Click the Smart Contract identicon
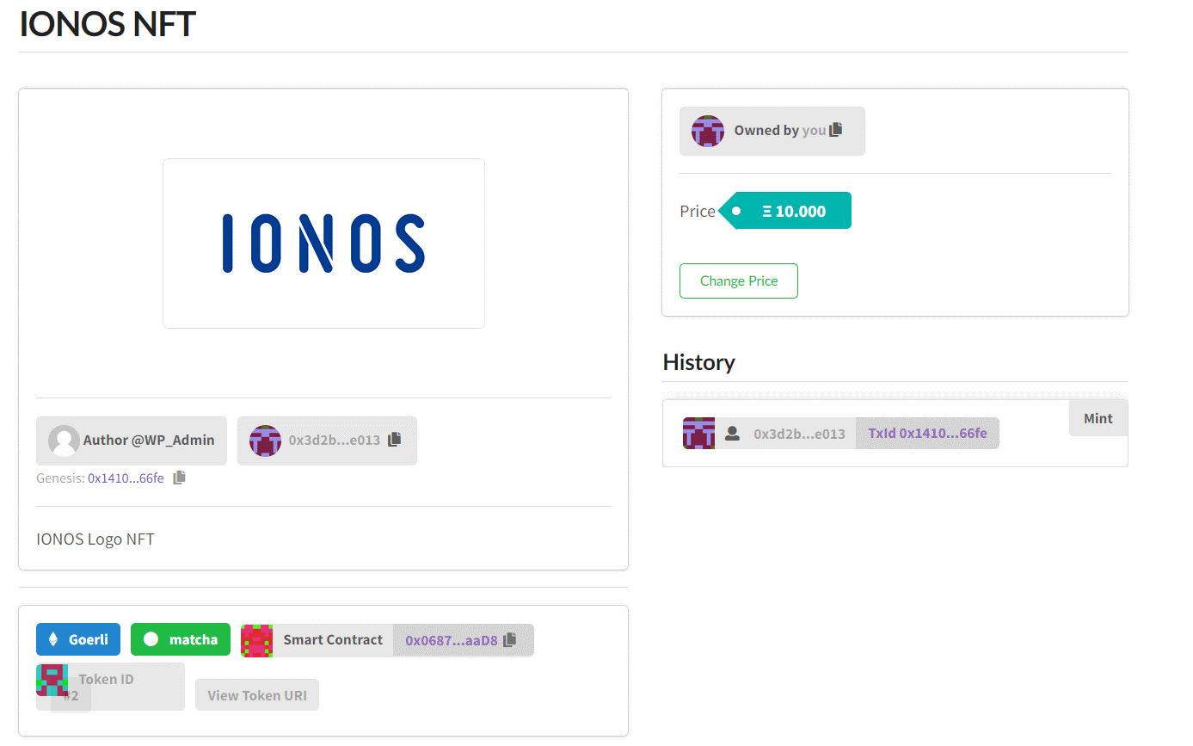This screenshot has height=746, width=1193. [256, 640]
